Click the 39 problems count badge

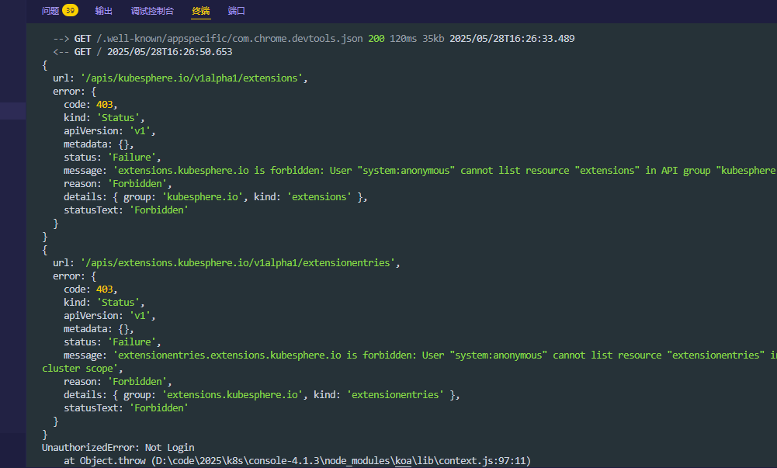[x=71, y=10]
